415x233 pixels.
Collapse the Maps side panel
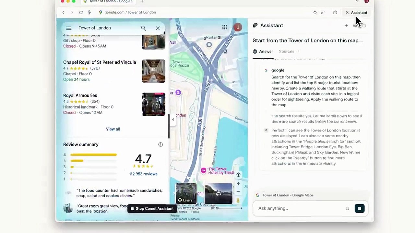coord(173,120)
